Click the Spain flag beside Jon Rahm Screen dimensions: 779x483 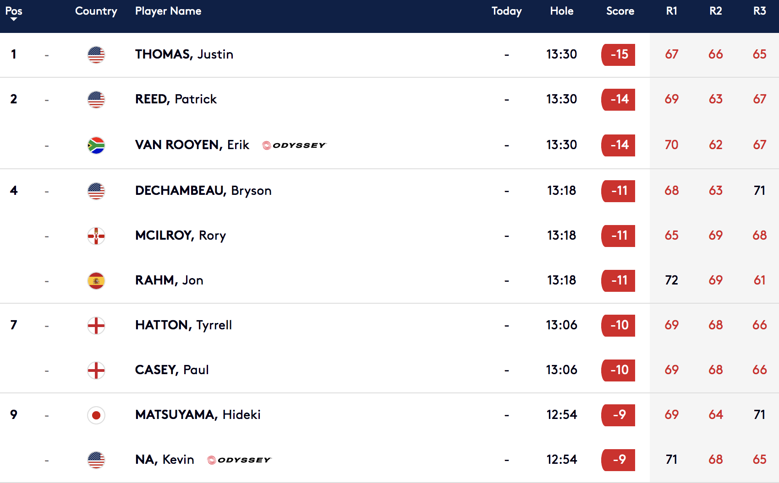tap(96, 281)
